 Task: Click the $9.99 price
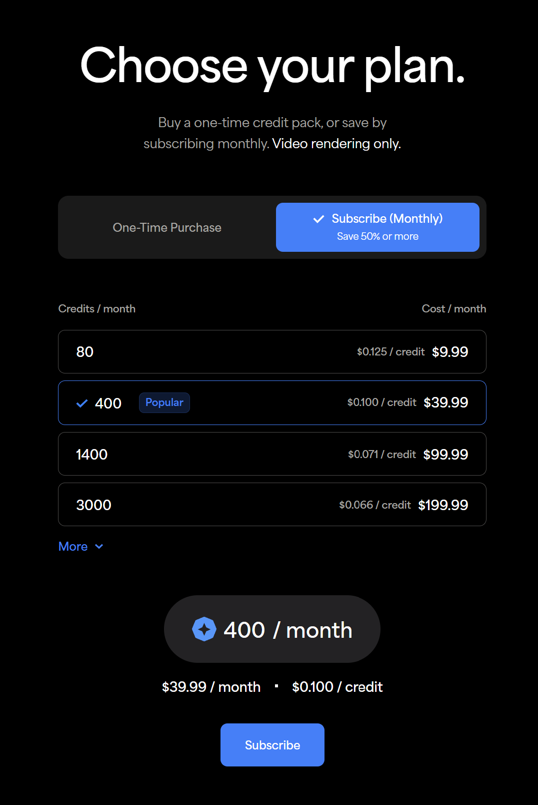click(x=449, y=352)
